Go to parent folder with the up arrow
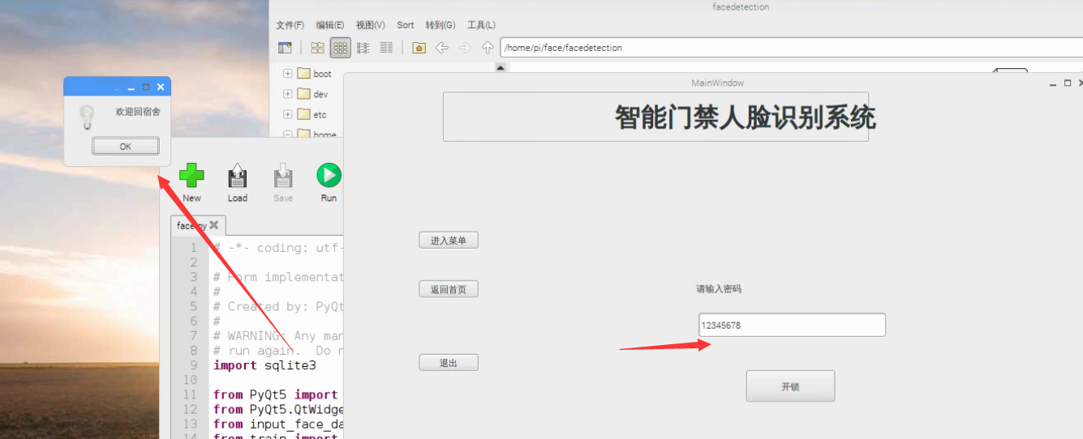The height and width of the screenshot is (439, 1083). [x=488, y=48]
